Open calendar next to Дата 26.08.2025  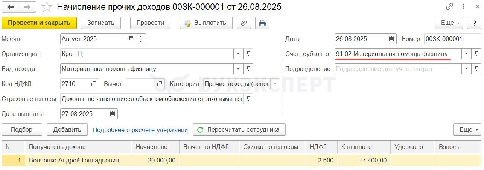(392, 39)
